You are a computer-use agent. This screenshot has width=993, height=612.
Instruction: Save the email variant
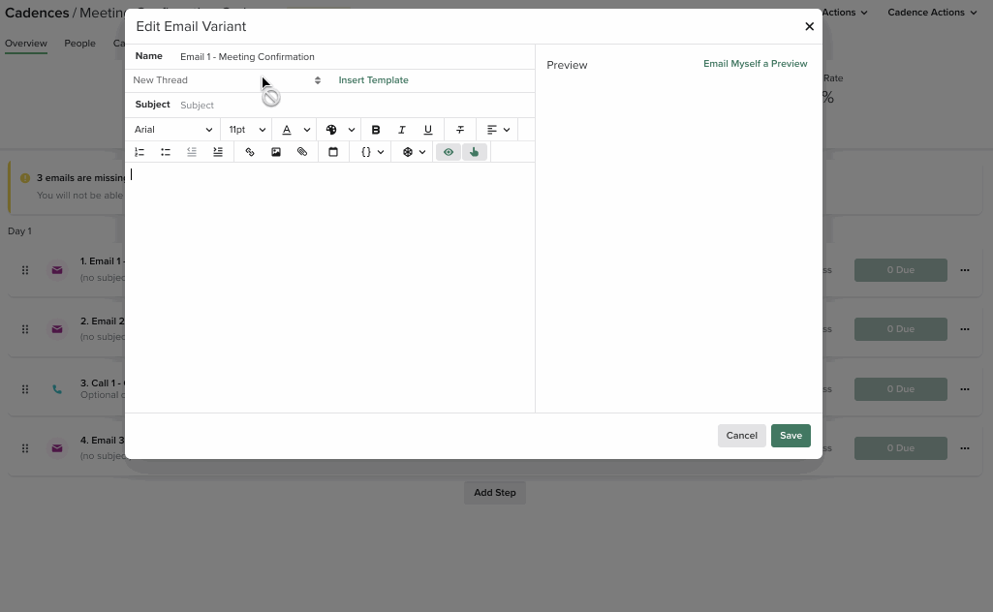coord(791,436)
